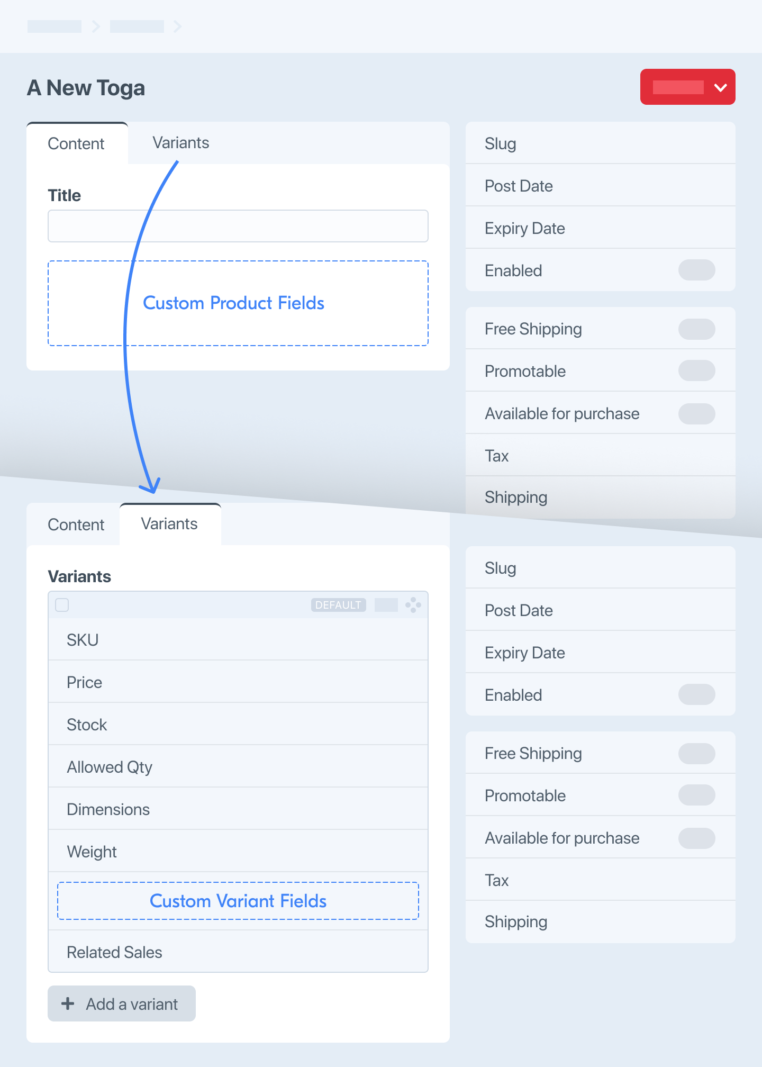Open the Custom Product Fields area

(238, 303)
